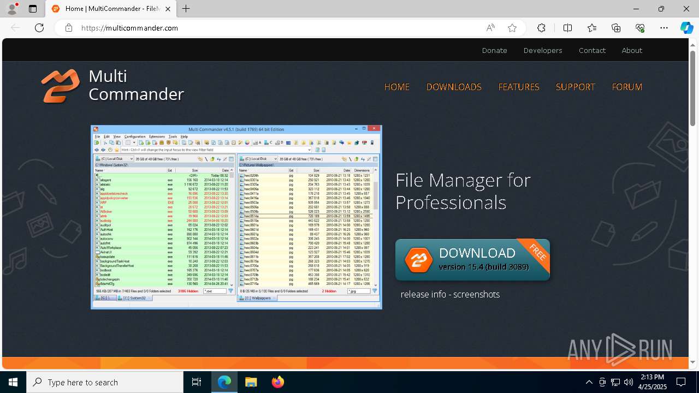
Task: Click the scrollbar down arrow
Action: coord(693,362)
